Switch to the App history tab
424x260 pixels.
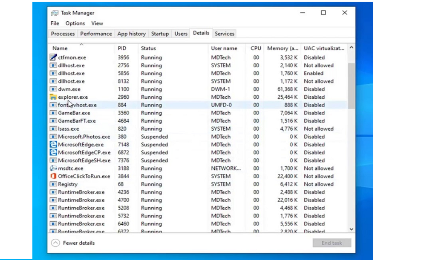point(131,34)
